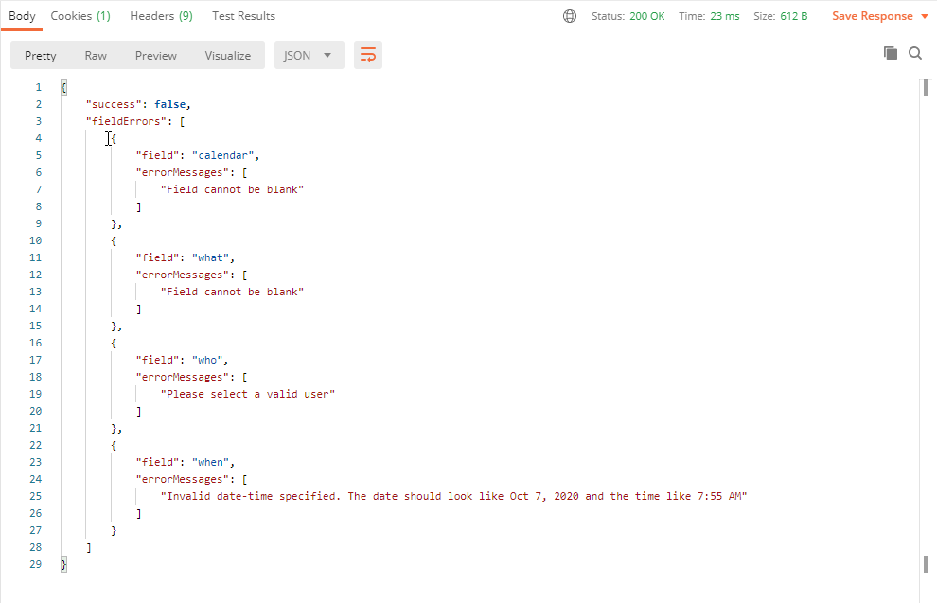
Task: Click line number 1 in the gutter
Action: pos(38,87)
